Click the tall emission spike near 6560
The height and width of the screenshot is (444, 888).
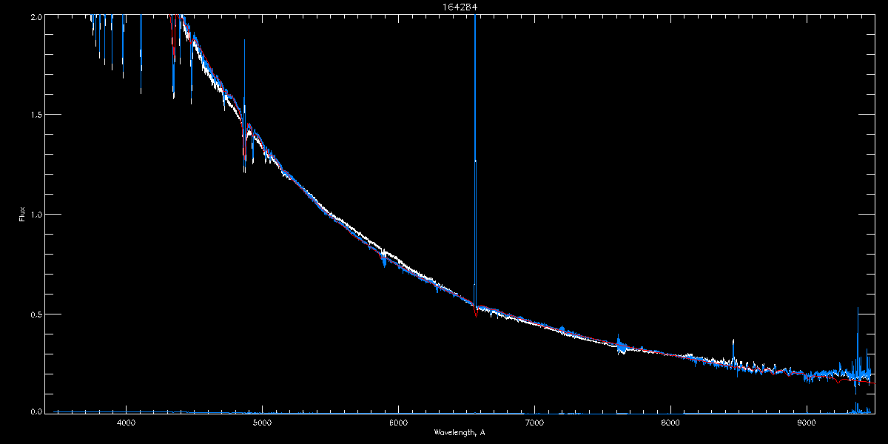474,159
